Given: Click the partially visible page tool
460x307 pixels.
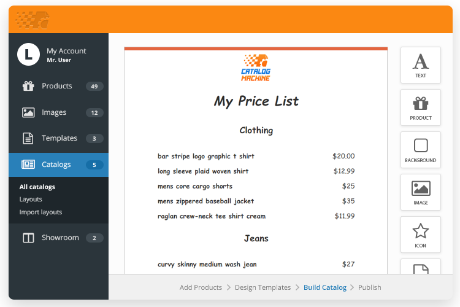Looking at the screenshot, I should pyautogui.click(x=420, y=266).
